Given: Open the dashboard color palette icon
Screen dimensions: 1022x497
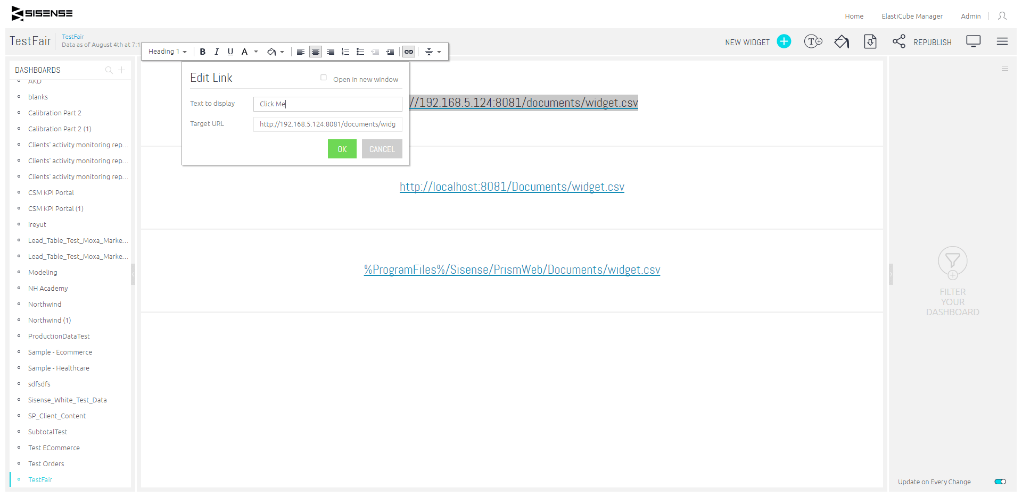Looking at the screenshot, I should [842, 41].
